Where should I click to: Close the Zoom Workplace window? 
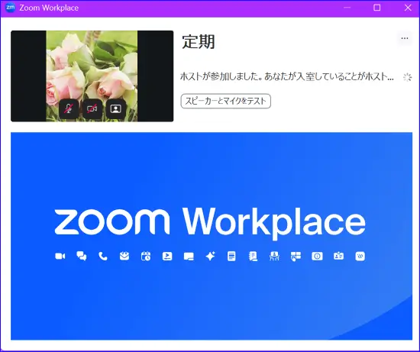click(x=408, y=8)
